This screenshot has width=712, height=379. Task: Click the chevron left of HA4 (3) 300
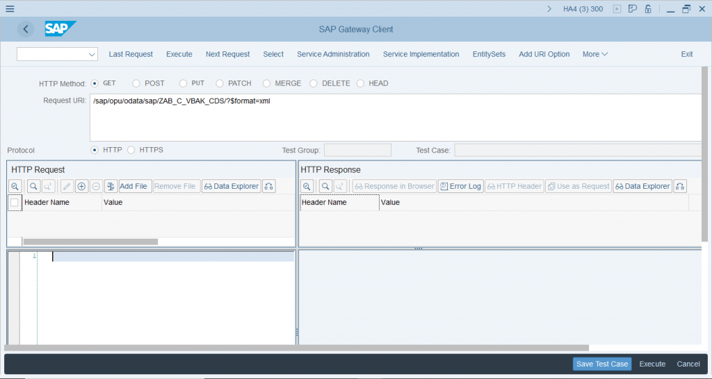tap(549, 8)
